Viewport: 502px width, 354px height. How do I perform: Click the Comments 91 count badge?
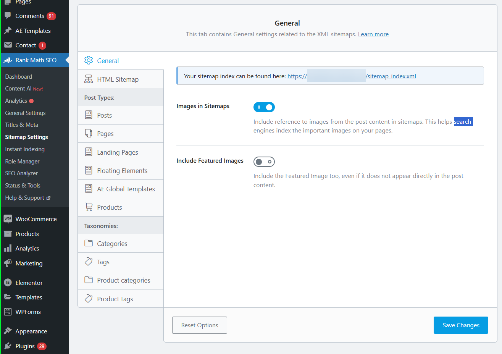51,16
